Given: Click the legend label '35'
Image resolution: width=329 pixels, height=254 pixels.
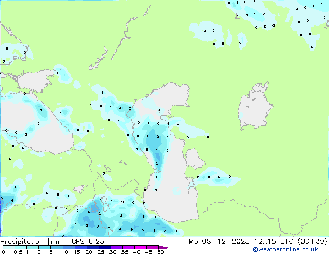Looking at the screenshot, I should (125, 252).
